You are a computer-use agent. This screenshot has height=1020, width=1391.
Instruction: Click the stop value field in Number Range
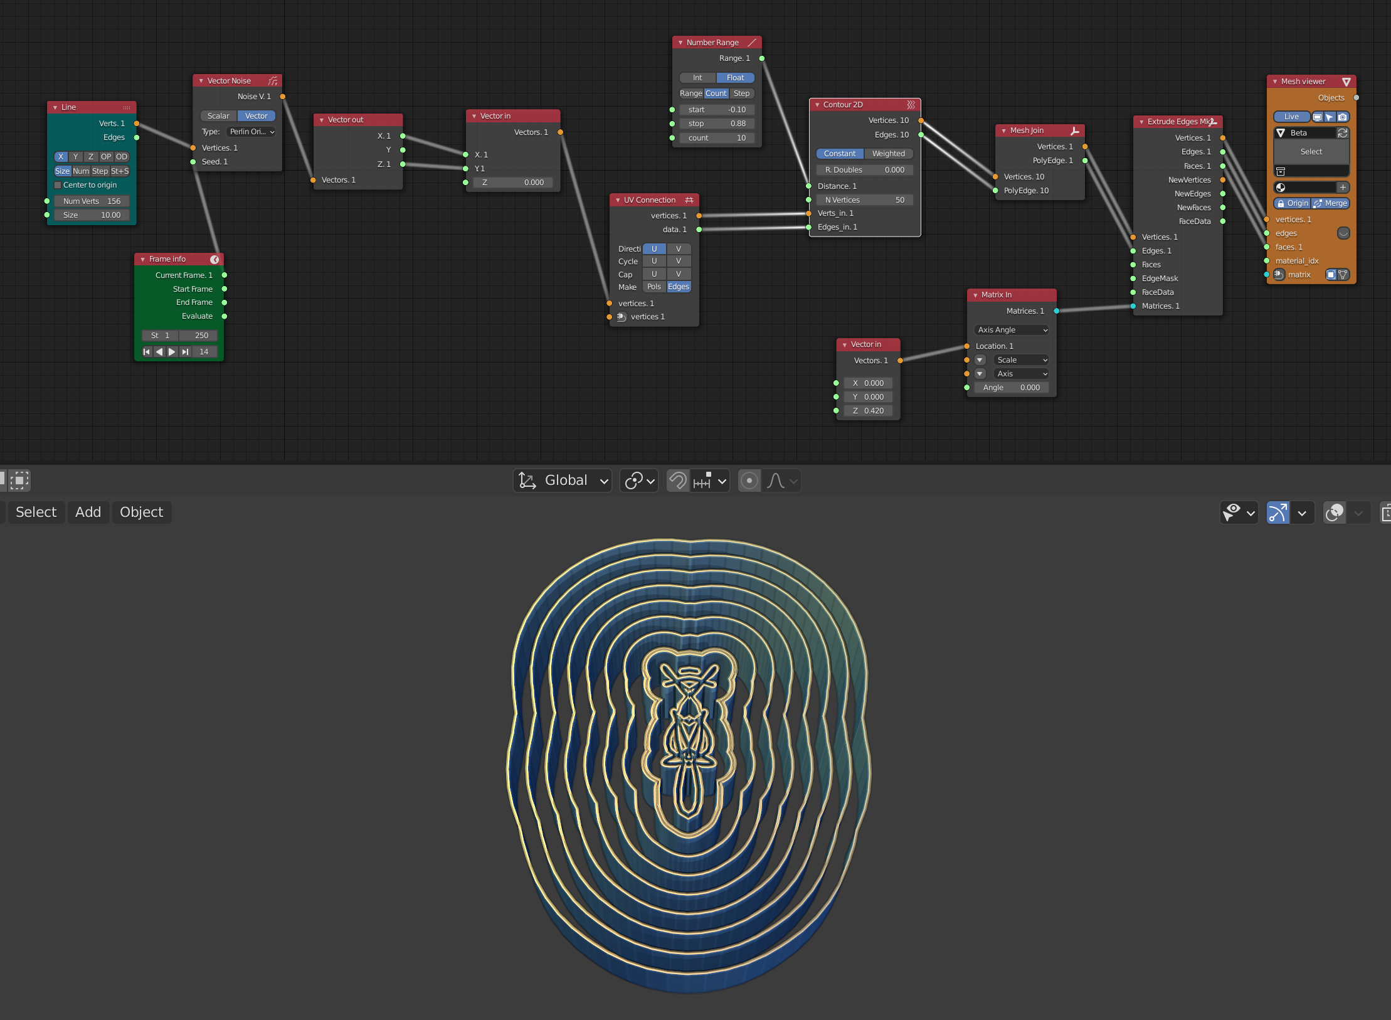(717, 123)
